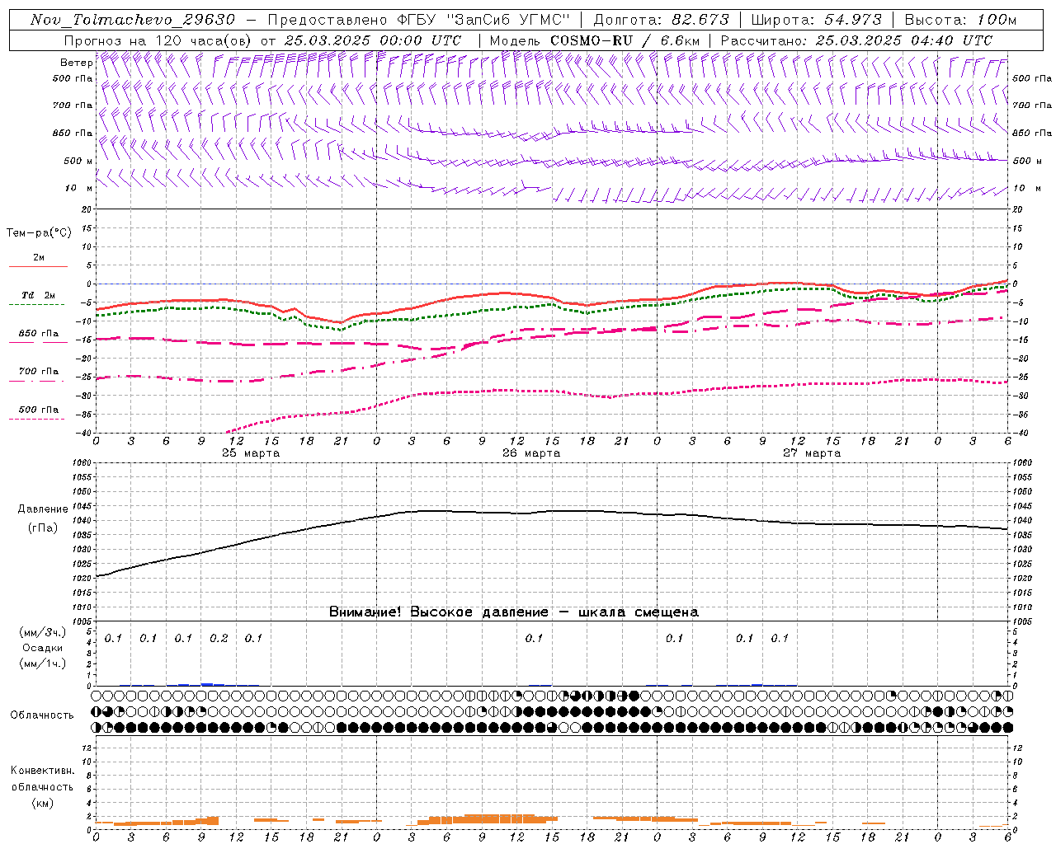The image size is (1056, 844).
Task: Click the 0.2 precipitation value
Action: [x=219, y=638]
